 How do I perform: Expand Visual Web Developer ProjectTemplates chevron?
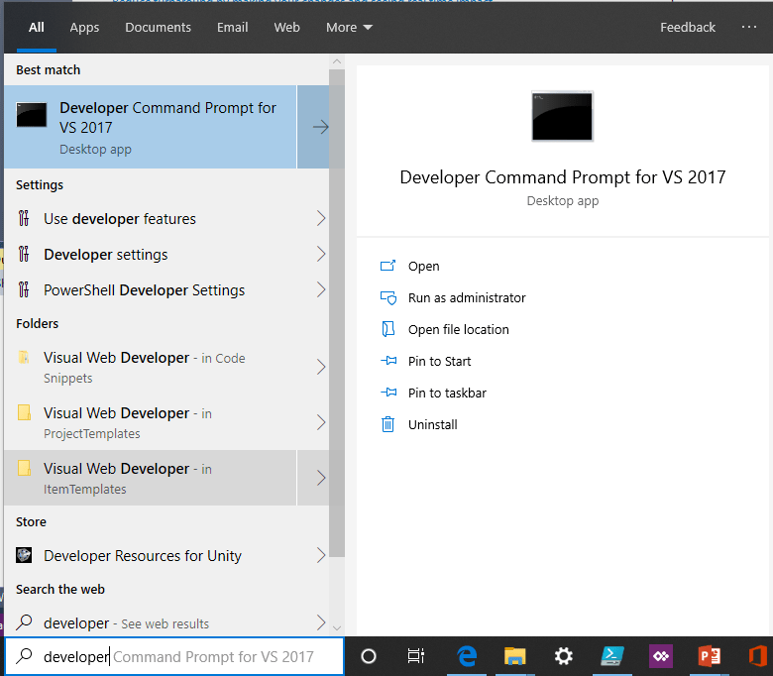pyautogui.click(x=321, y=422)
